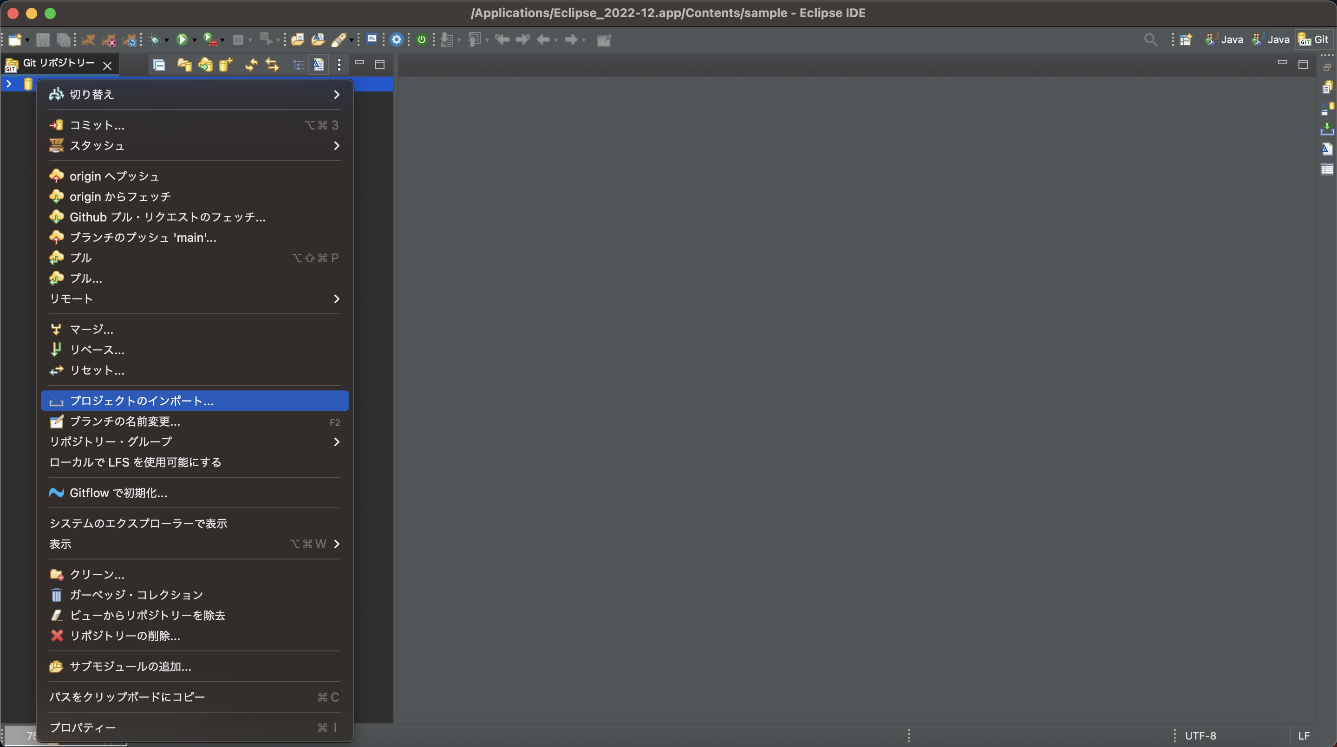
Task: Click the LF line-ending indicator
Action: pos(1303,735)
